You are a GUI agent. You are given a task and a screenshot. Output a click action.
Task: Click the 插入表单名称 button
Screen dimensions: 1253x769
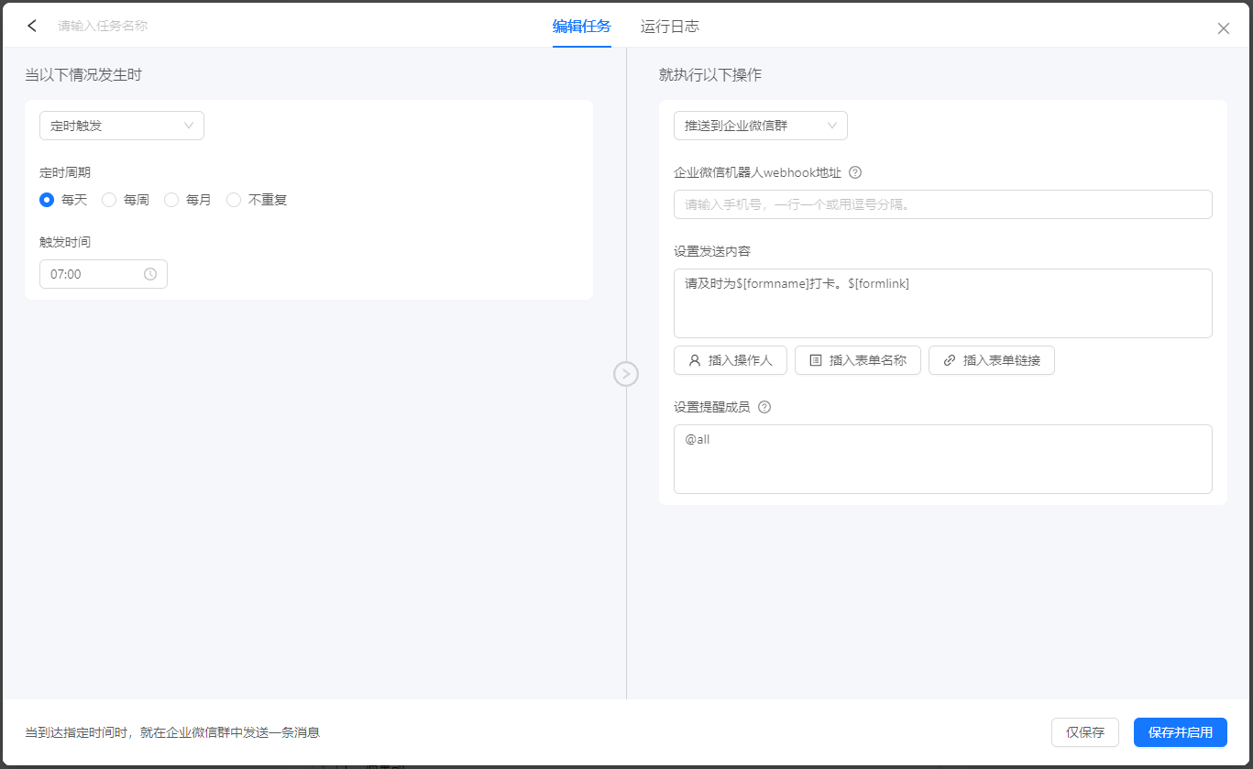pyautogui.click(x=858, y=360)
